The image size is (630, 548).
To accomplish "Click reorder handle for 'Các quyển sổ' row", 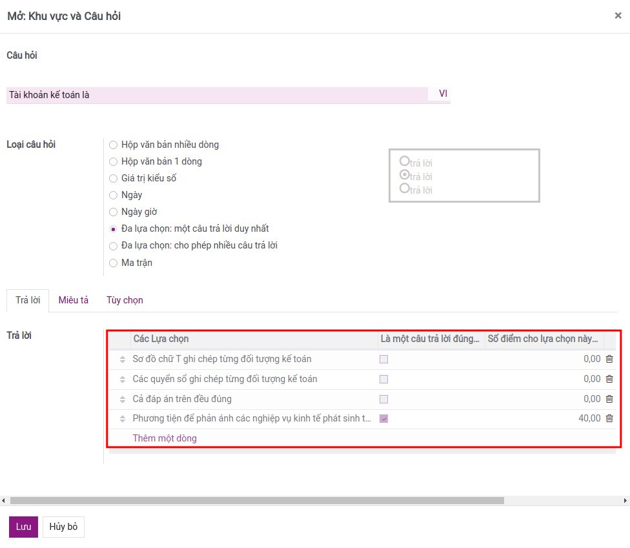I will pos(122,380).
